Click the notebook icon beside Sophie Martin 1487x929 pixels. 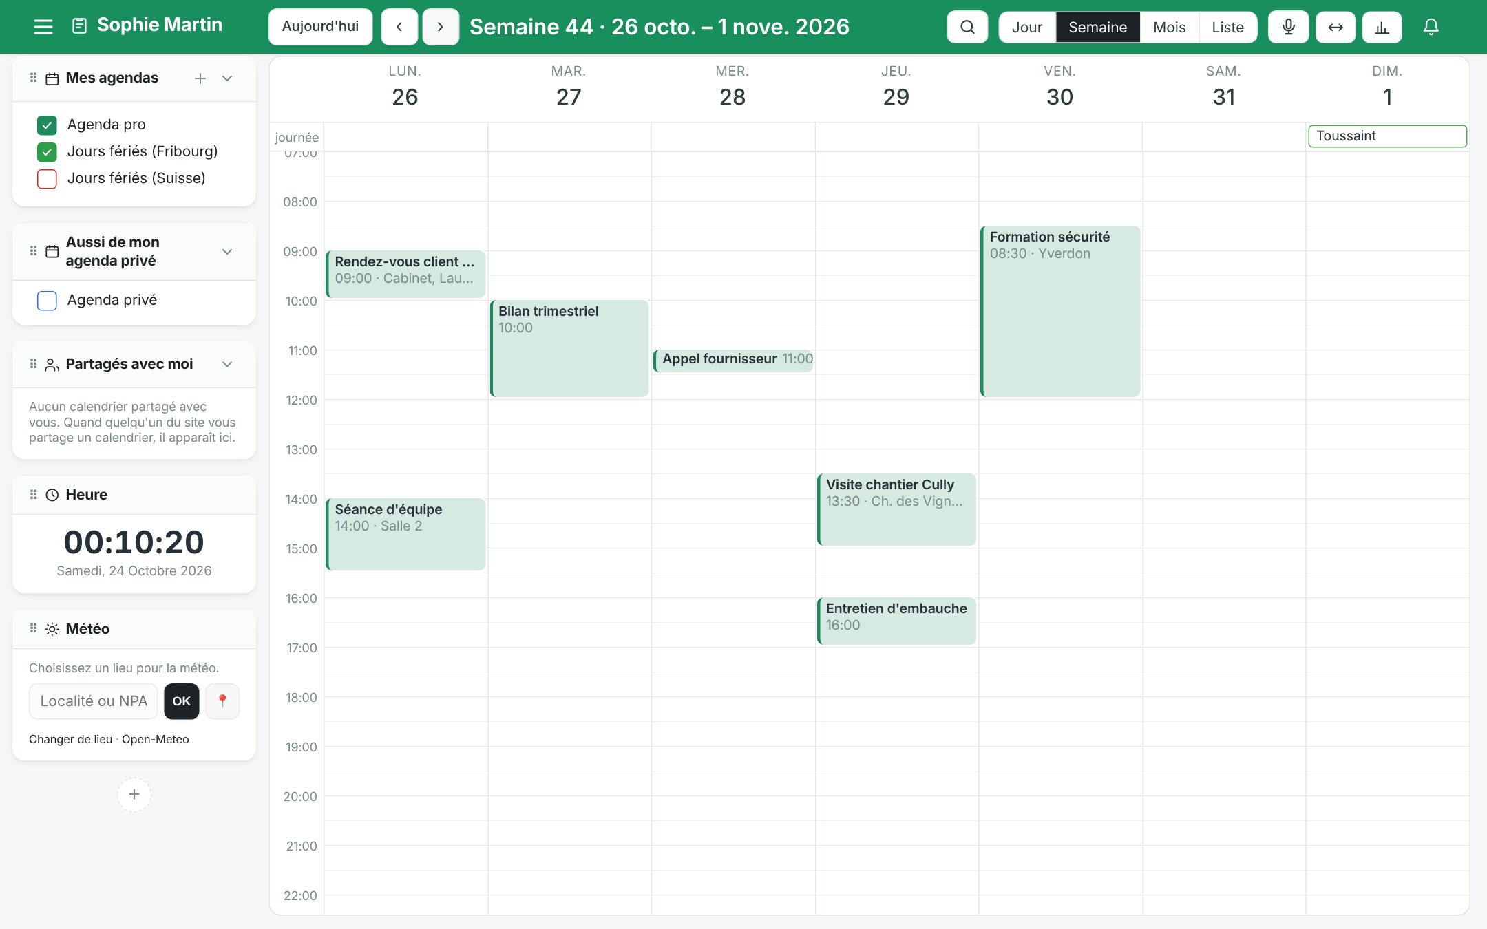point(80,26)
